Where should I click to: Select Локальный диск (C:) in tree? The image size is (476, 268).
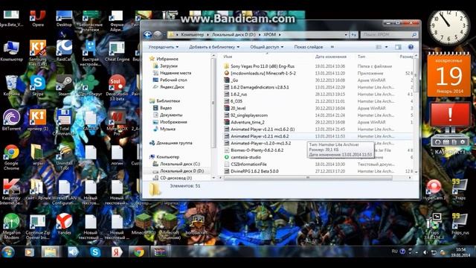pos(180,164)
